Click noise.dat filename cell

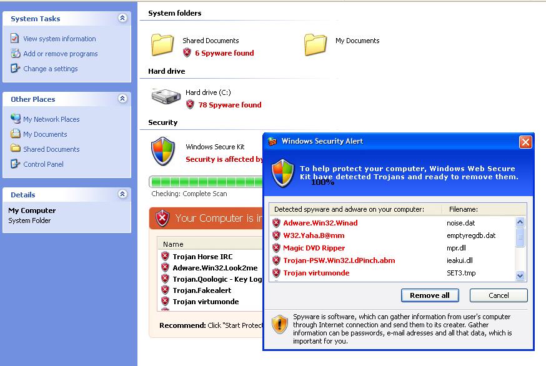click(x=460, y=223)
